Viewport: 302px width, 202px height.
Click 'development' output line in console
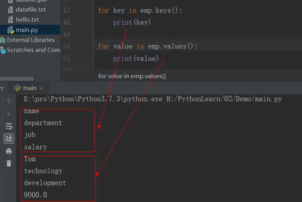(45, 183)
